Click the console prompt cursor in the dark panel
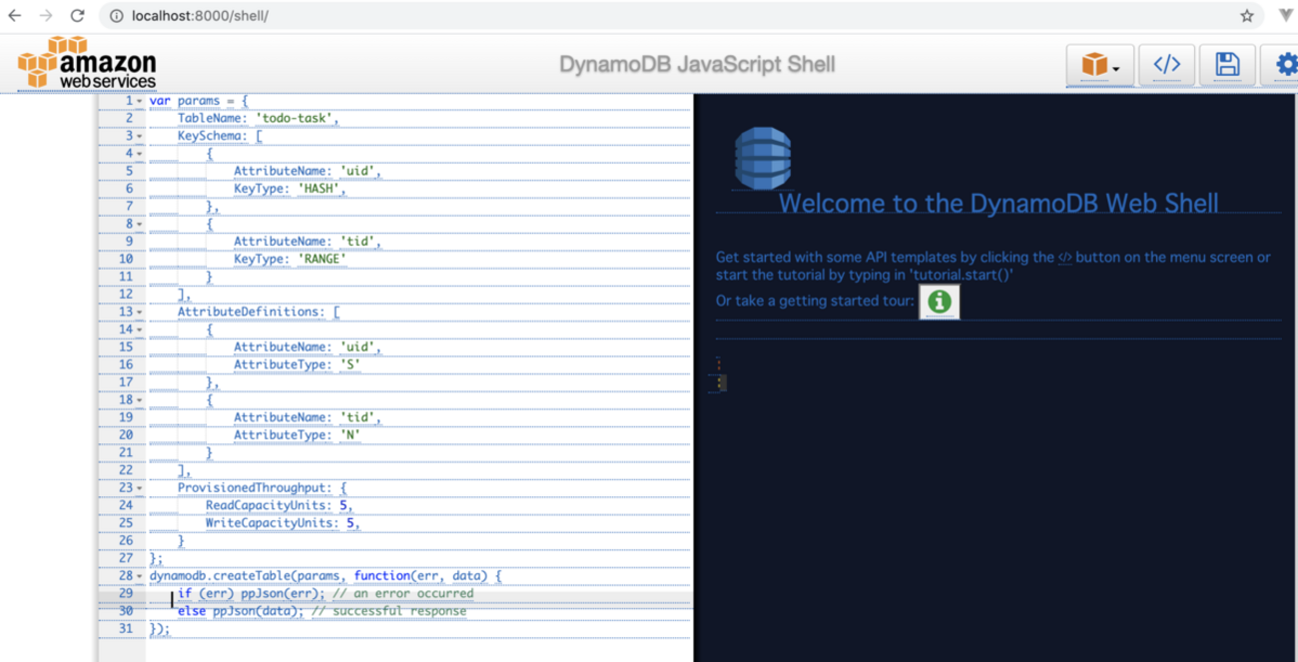1298x662 pixels. tap(721, 382)
